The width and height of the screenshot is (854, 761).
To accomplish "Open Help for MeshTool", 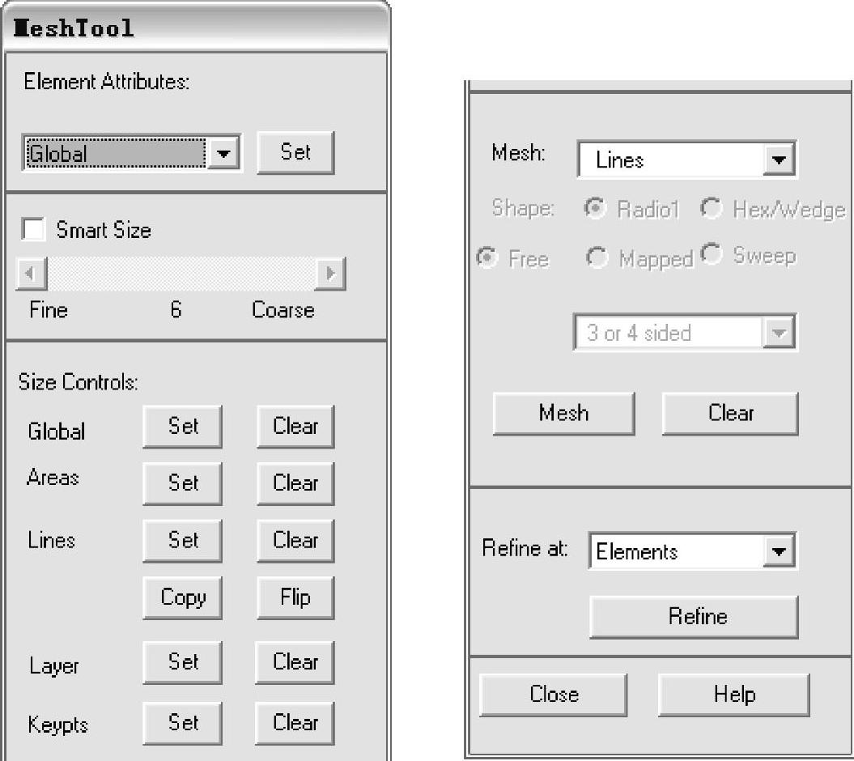I will click(734, 695).
